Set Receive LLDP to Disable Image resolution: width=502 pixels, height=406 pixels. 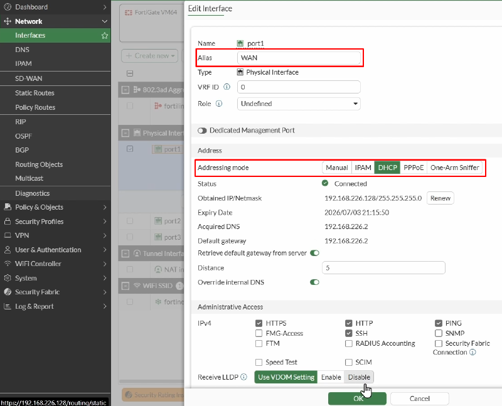(x=359, y=377)
